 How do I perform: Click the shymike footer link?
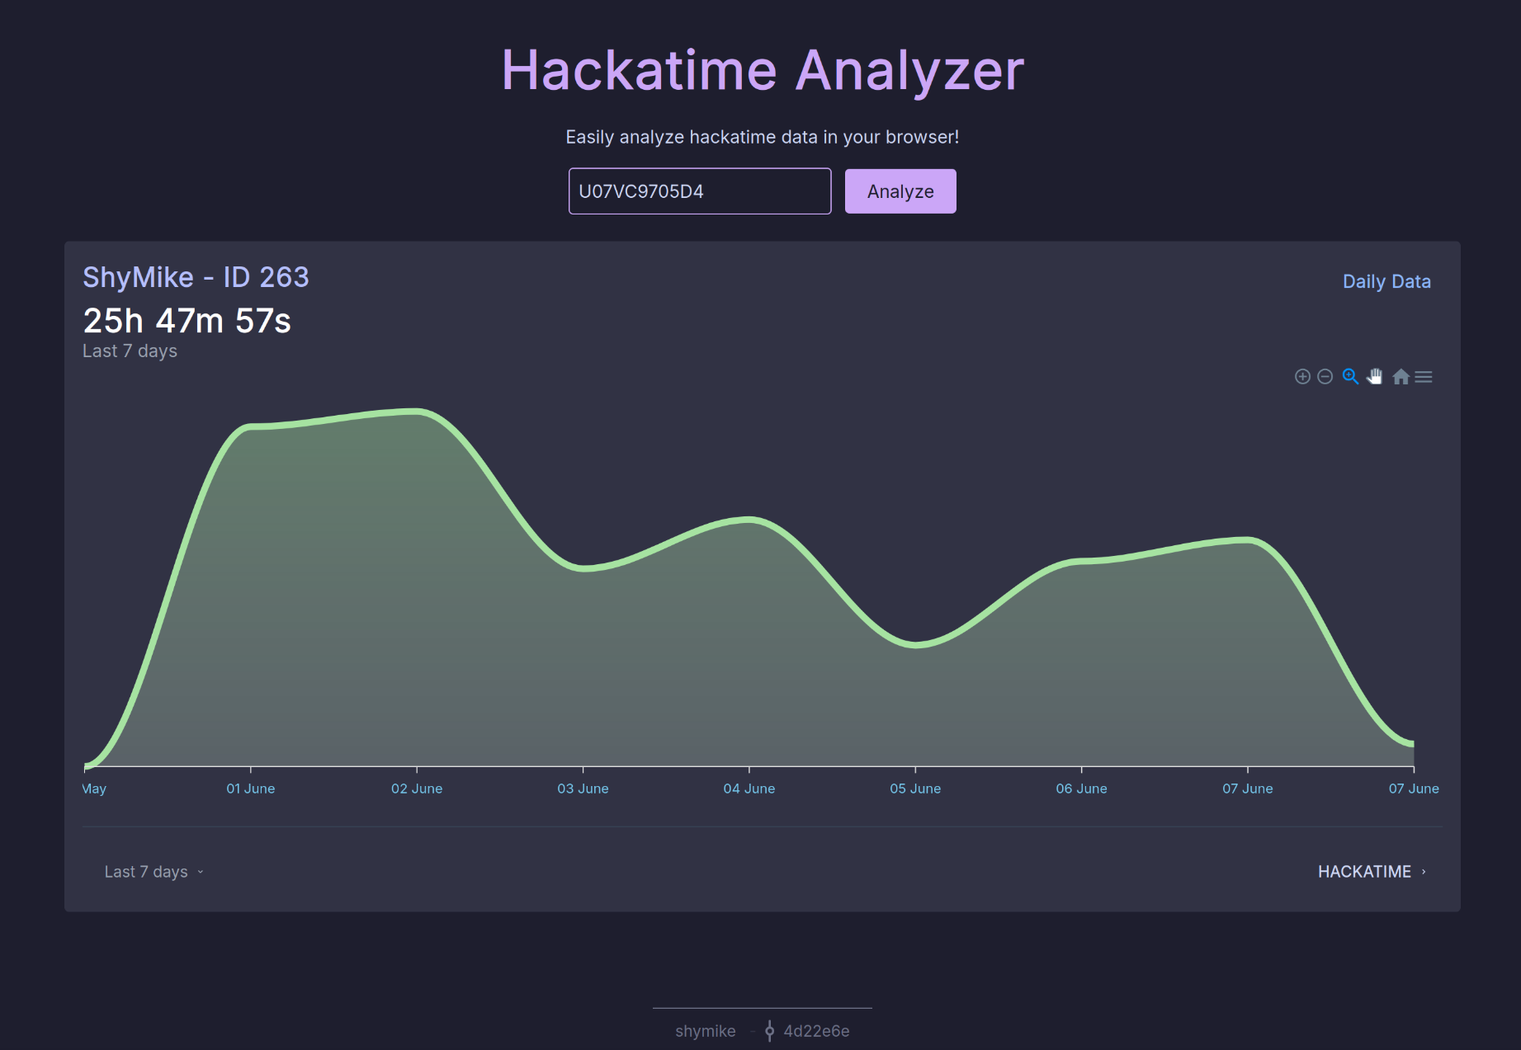tap(705, 1031)
